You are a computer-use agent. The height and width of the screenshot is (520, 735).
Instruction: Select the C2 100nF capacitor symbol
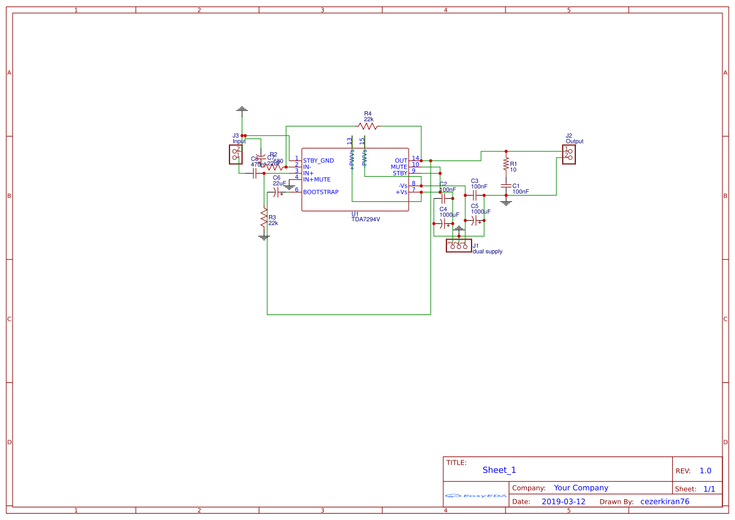(x=443, y=198)
